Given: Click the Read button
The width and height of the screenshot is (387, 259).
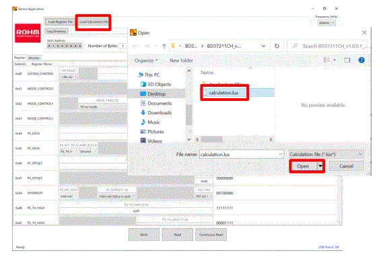Looking at the screenshot, I should tap(178, 235).
